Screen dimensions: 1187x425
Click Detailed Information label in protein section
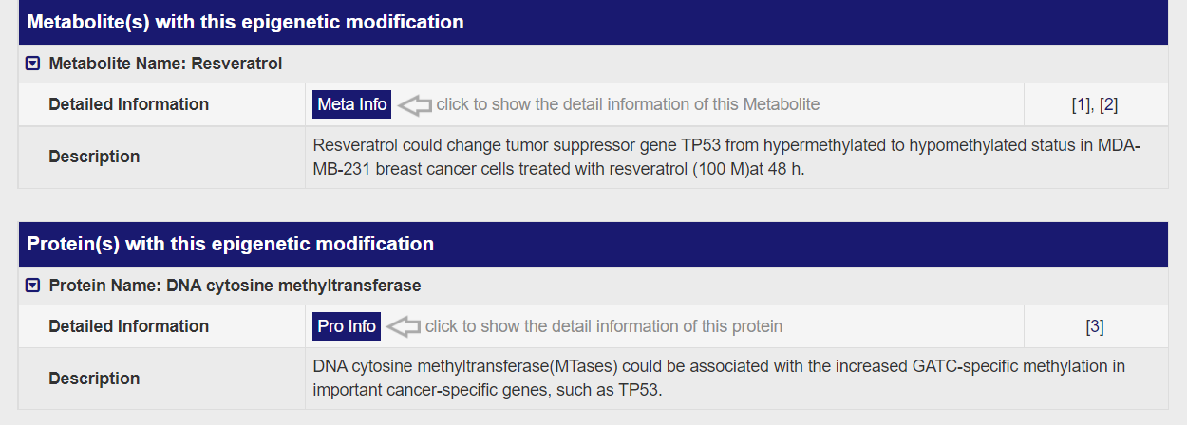click(x=128, y=326)
